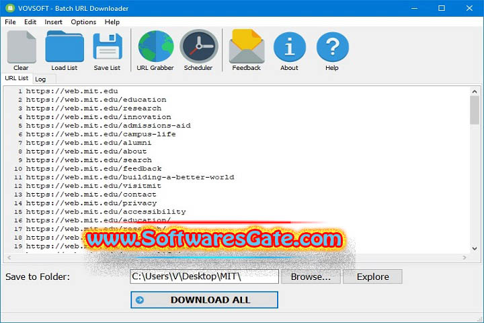The image size is (484, 323).
Task: Click the Feedback envelope icon
Action: 247,46
